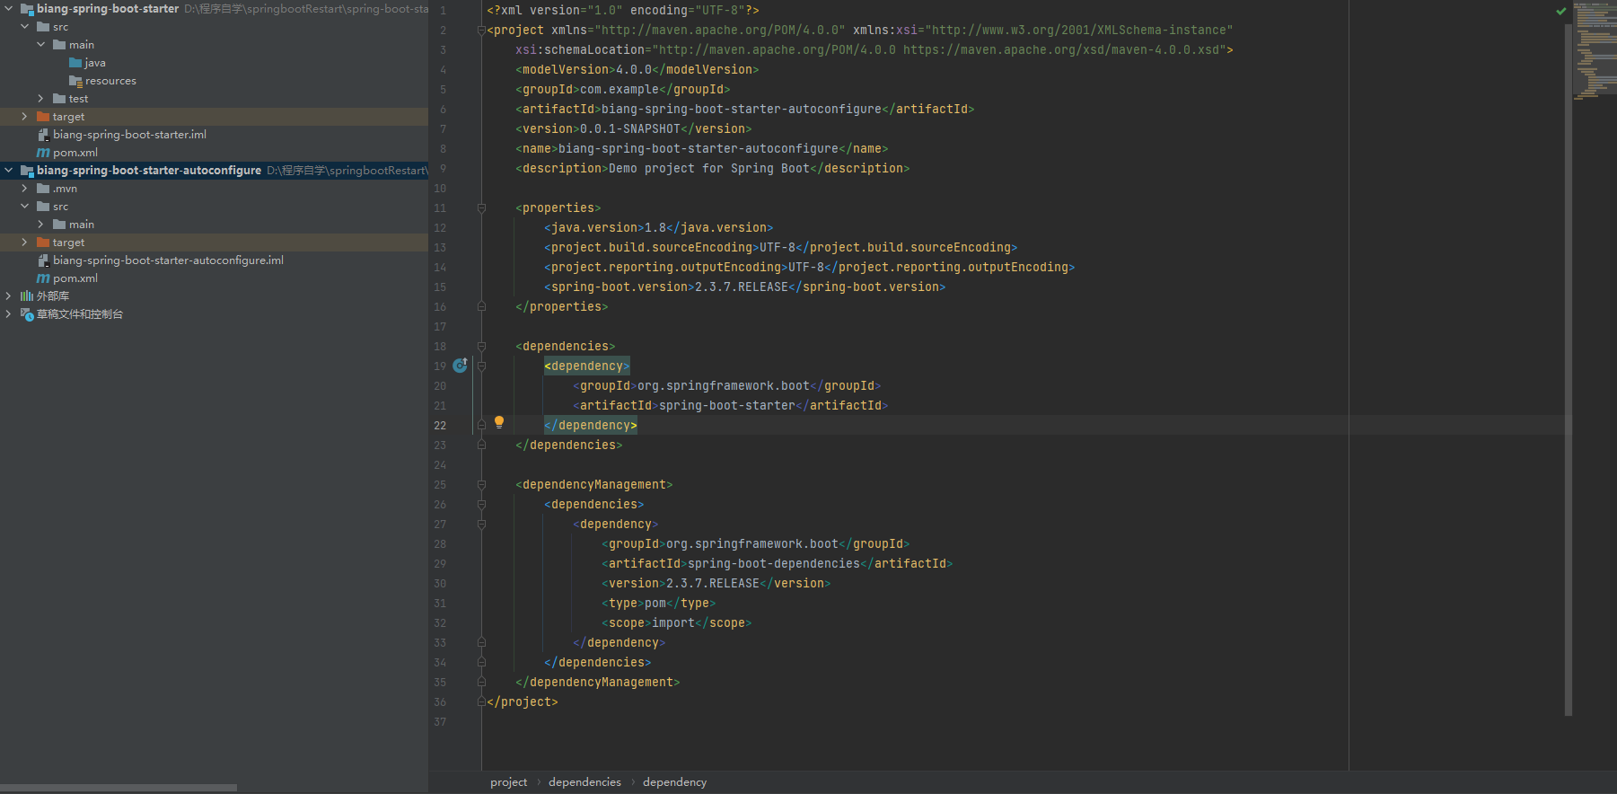Click the closing </dependency> tag on line 22
Viewport: 1617px width, 794px height.
point(591,425)
